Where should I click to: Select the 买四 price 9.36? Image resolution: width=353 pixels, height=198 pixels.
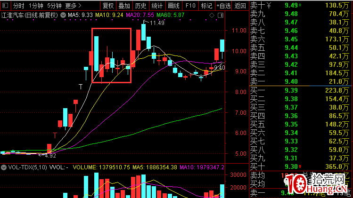pos(291,116)
